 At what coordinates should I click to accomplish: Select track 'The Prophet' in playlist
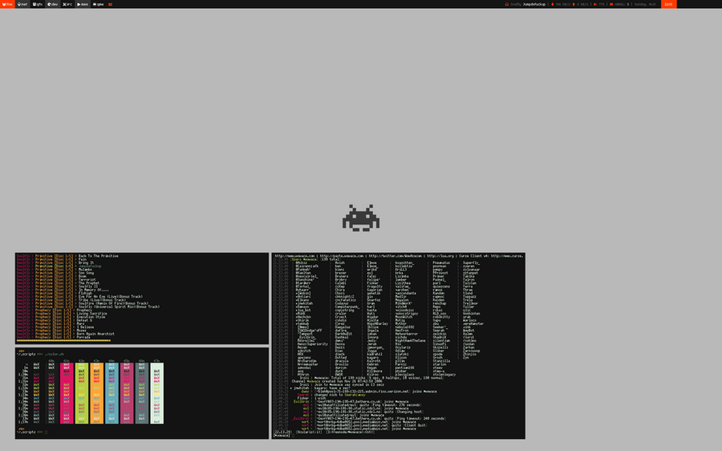click(x=89, y=283)
